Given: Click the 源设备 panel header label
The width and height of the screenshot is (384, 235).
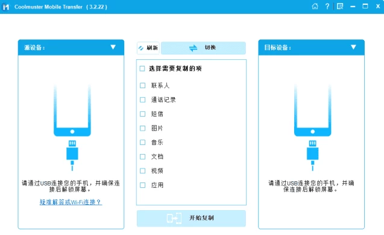Looking at the screenshot, I should [34, 48].
